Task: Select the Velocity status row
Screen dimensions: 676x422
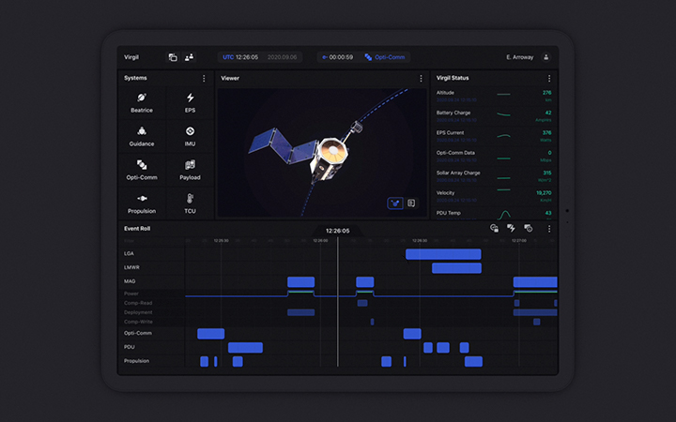Action: 494,196
